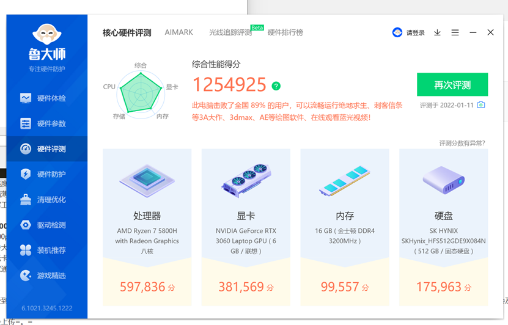Click the radar performance chart
The width and height of the screenshot is (508, 325).
(141, 93)
